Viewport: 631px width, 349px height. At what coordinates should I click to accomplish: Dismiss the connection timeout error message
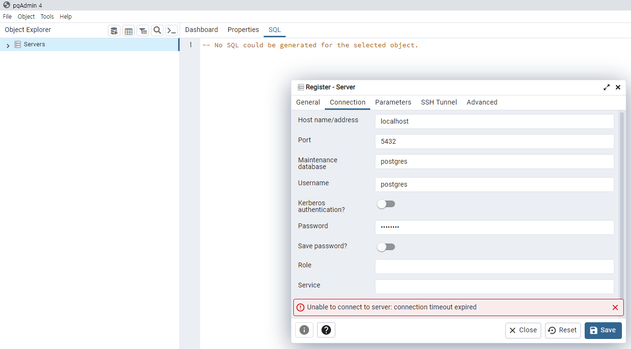click(x=615, y=307)
